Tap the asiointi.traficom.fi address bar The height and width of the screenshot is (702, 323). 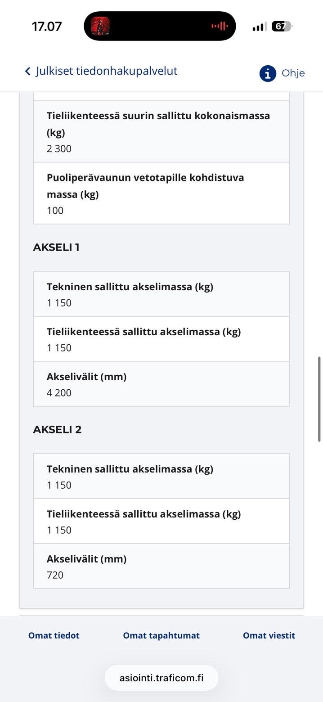(x=161, y=678)
